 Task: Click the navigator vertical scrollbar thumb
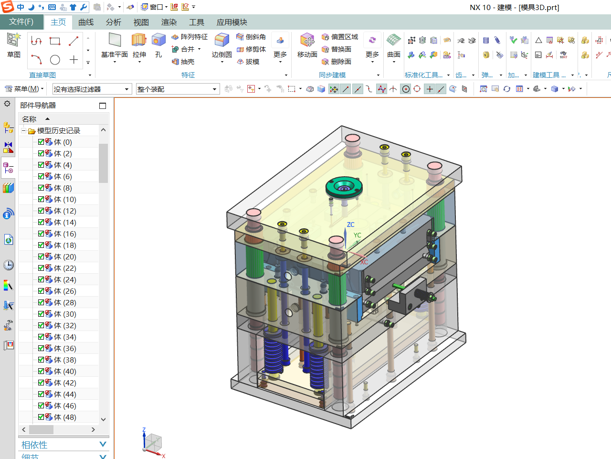point(103,162)
